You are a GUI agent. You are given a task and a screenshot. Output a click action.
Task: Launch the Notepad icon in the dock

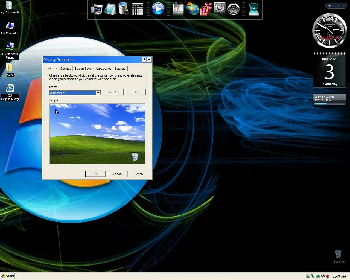110,10
